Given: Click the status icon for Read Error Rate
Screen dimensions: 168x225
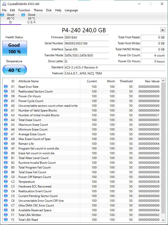Looking at the screenshot, I should pyautogui.click(x=6, y=86).
